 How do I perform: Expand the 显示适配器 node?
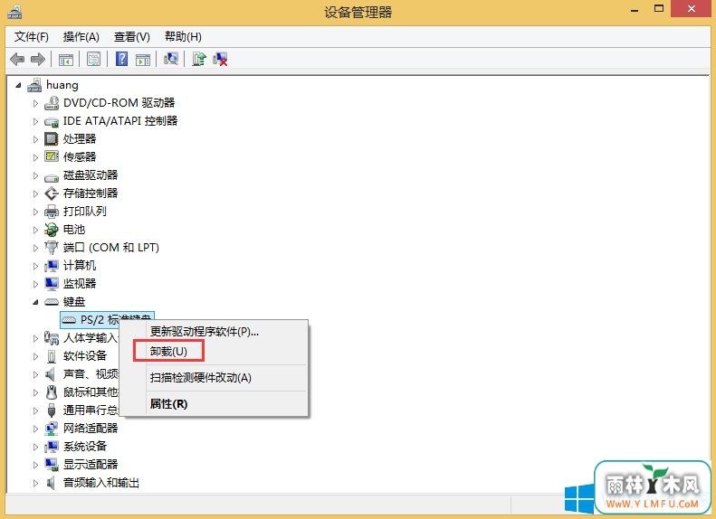[x=35, y=465]
